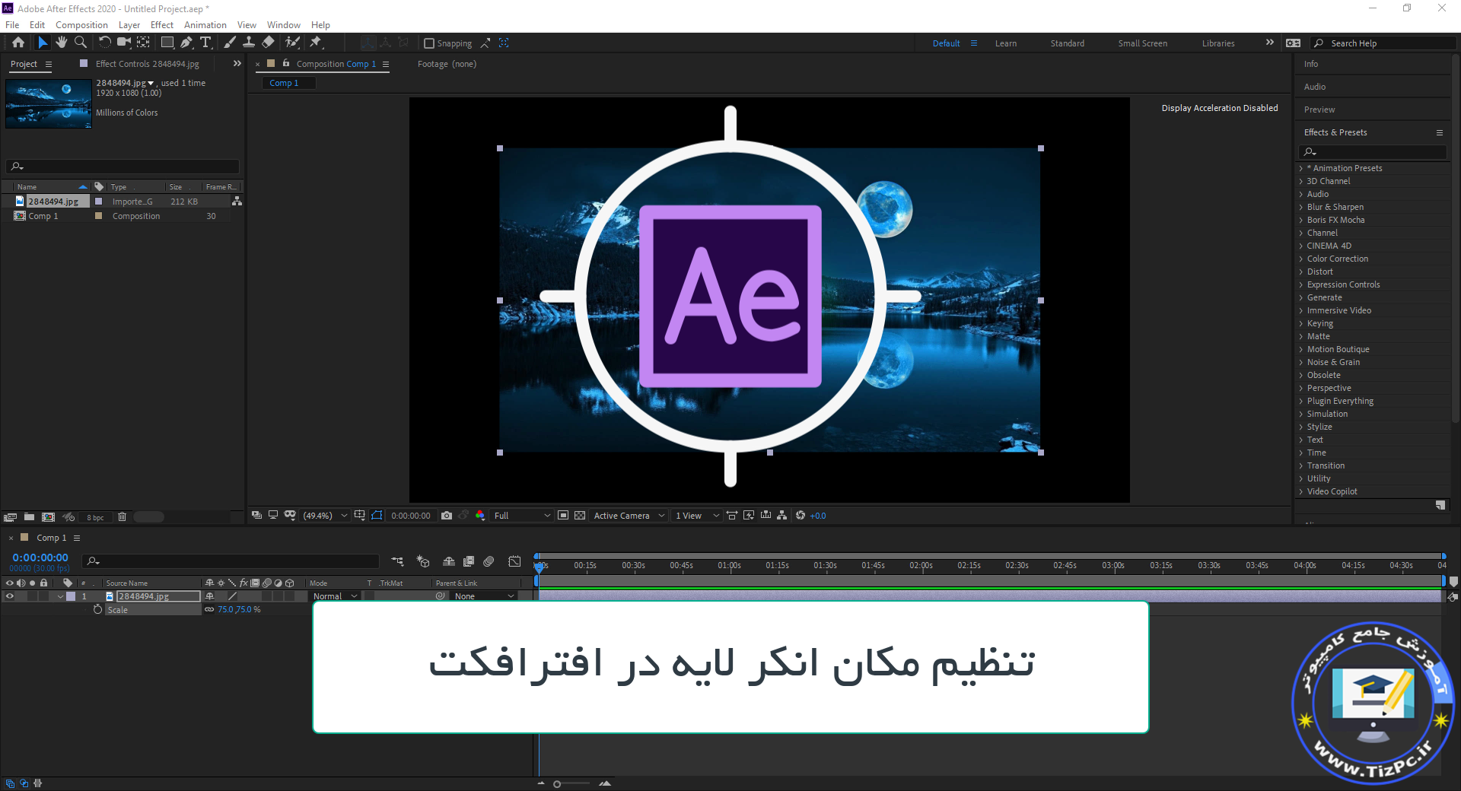Enable the Snapping checkbox
The image size is (1461, 791).
[x=429, y=43]
